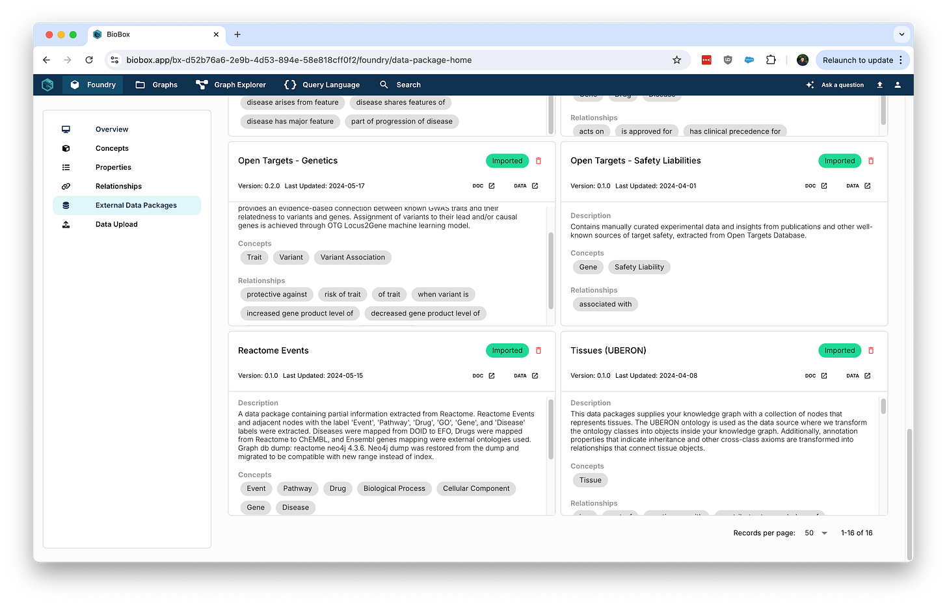The image size is (947, 606).
Task: Select Data Upload in the sidebar
Action: coord(116,224)
